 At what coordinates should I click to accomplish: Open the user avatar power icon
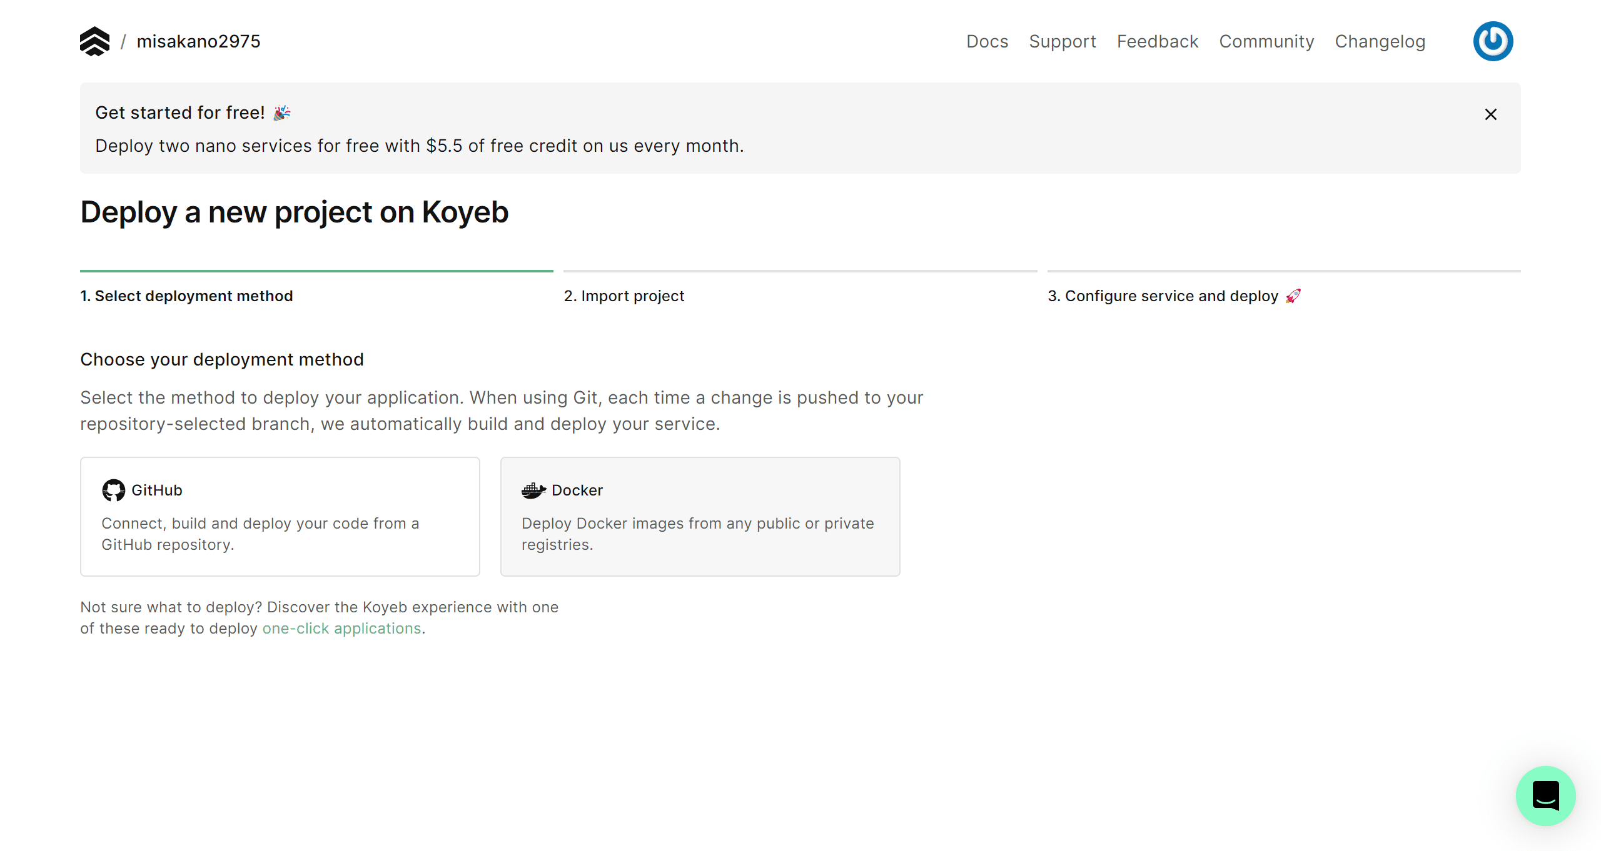1493,41
